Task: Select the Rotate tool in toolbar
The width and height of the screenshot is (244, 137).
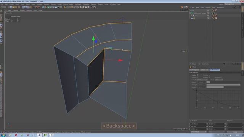Action: click(x=16, y=7)
